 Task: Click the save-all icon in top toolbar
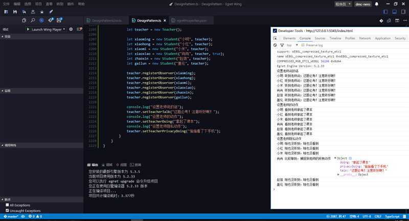pos(24,12)
